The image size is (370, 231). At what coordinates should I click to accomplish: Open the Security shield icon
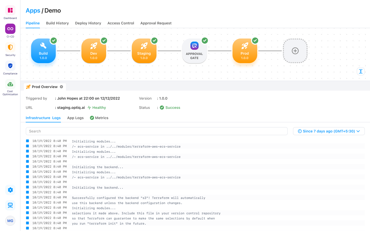coord(10,47)
